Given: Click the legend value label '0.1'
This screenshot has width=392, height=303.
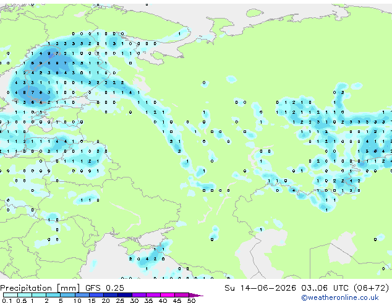Looking at the screenshot, I should click(7, 301).
